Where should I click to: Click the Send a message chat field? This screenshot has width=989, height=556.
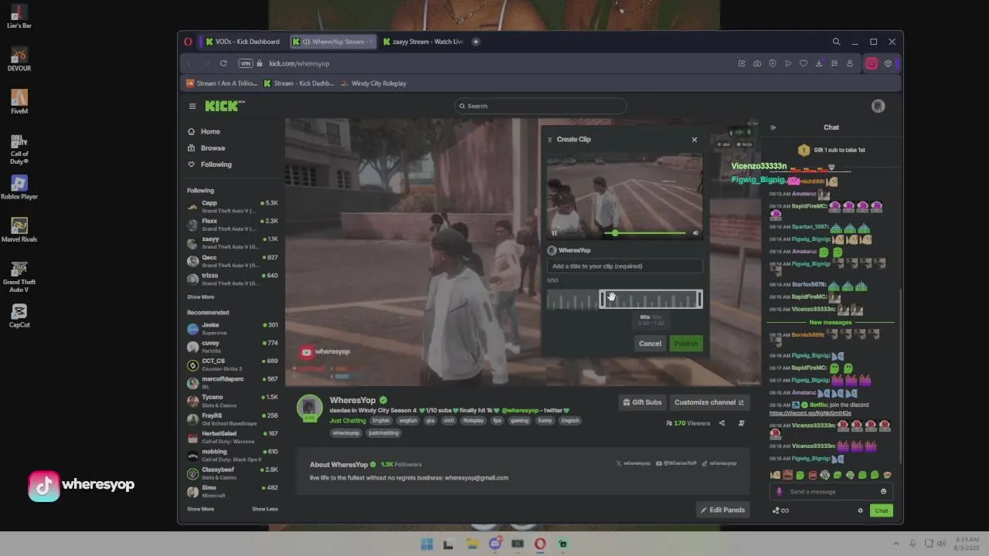click(x=831, y=492)
